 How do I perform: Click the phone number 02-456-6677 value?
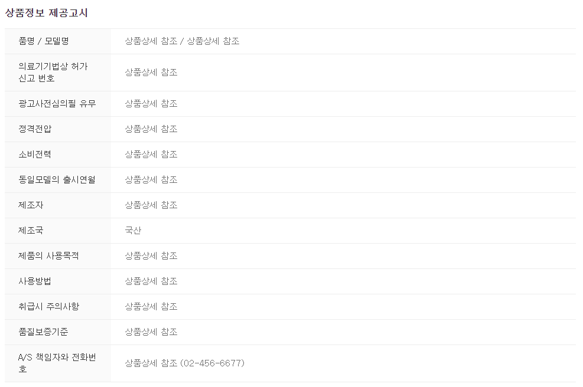[212, 363]
